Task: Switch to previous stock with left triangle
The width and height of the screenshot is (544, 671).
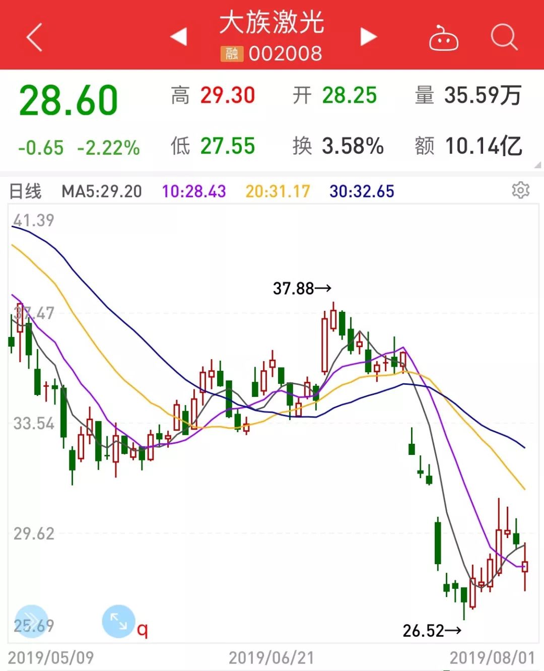Action: (x=178, y=36)
